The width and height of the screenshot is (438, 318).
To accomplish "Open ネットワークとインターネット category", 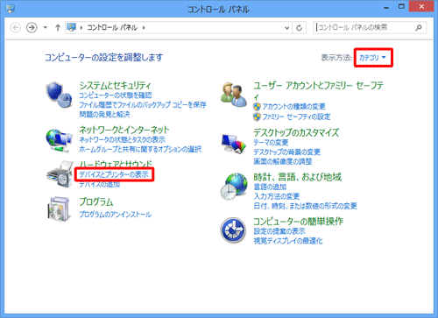I will click(124, 130).
